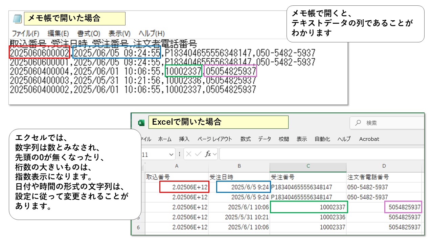Open Excel's ヘルプ ribbon tab
Screen dimensions: 433x244
[344, 139]
